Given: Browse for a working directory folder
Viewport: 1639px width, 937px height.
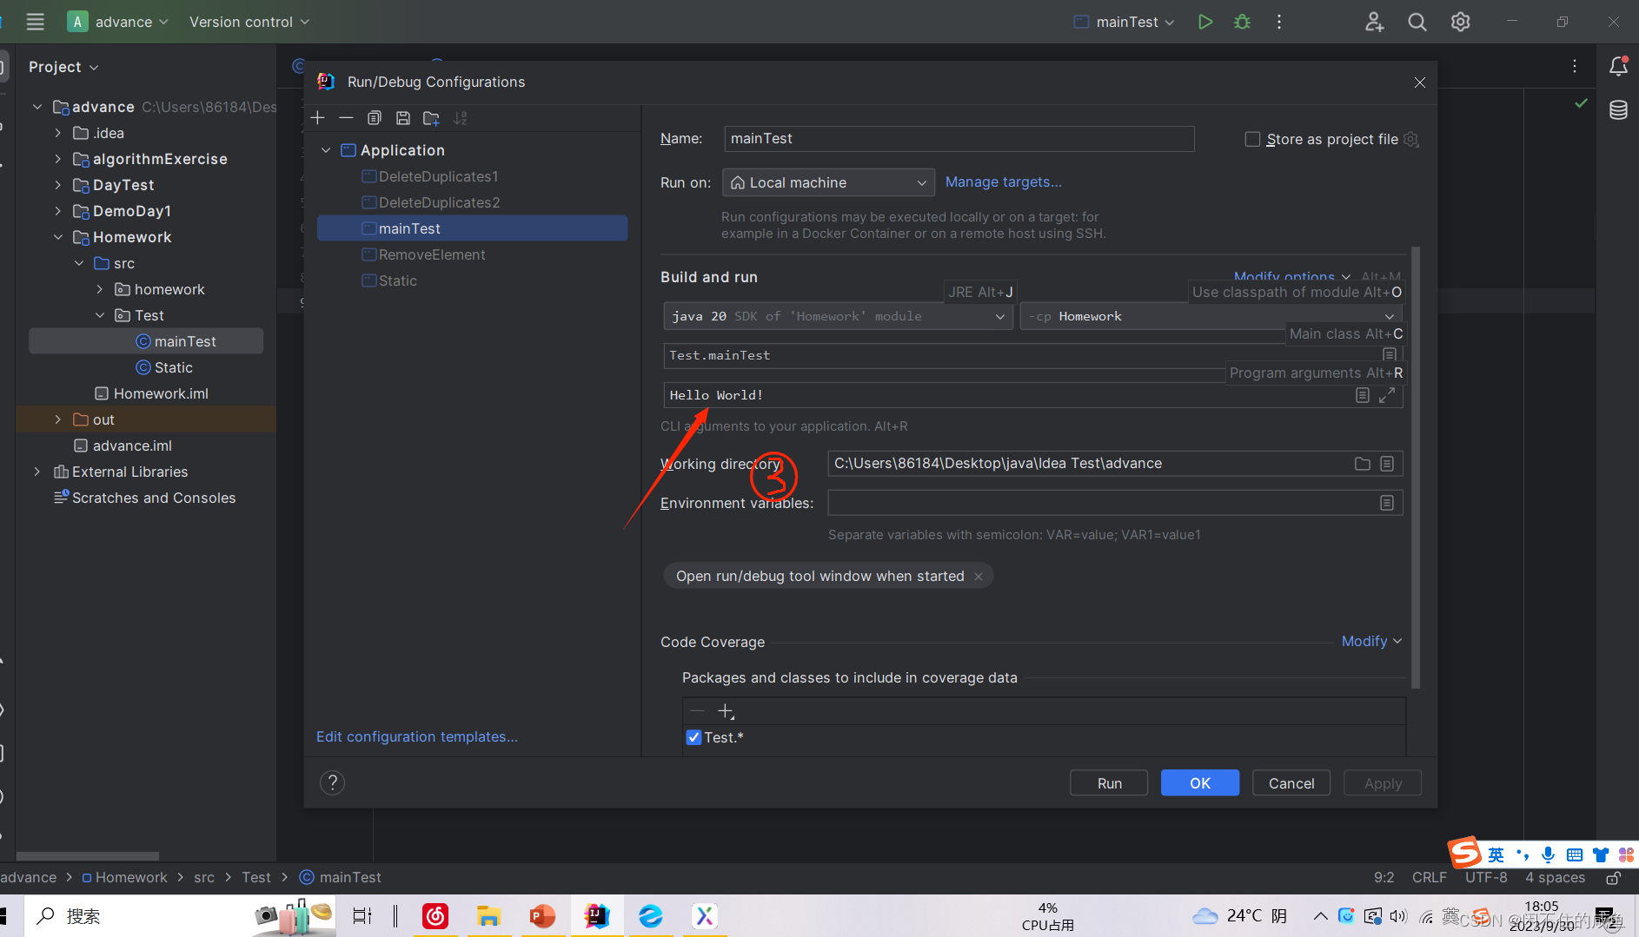Looking at the screenshot, I should click(x=1362, y=463).
